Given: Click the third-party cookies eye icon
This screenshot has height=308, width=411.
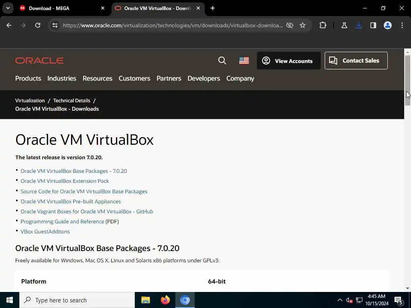Looking at the screenshot, I should coord(290,25).
